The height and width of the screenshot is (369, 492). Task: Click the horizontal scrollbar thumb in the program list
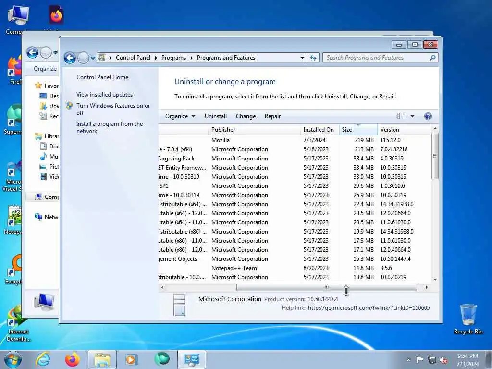326,287
